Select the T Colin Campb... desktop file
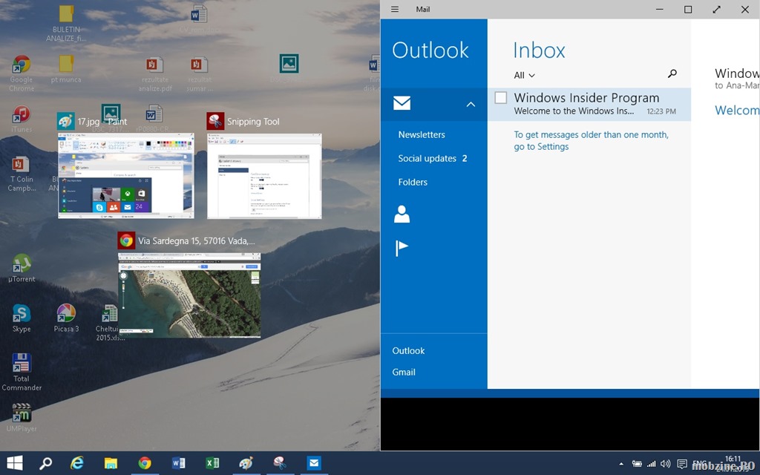This screenshot has width=760, height=475. tap(22, 174)
